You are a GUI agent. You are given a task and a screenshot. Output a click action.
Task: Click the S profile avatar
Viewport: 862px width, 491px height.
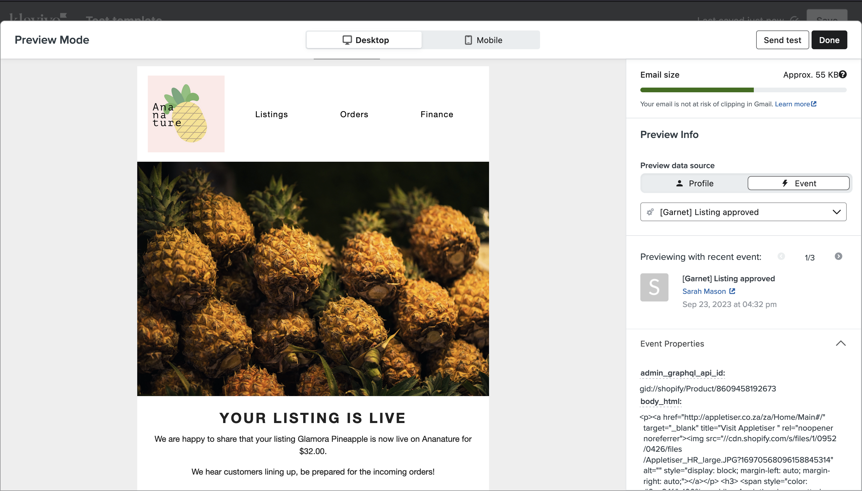tap(654, 287)
